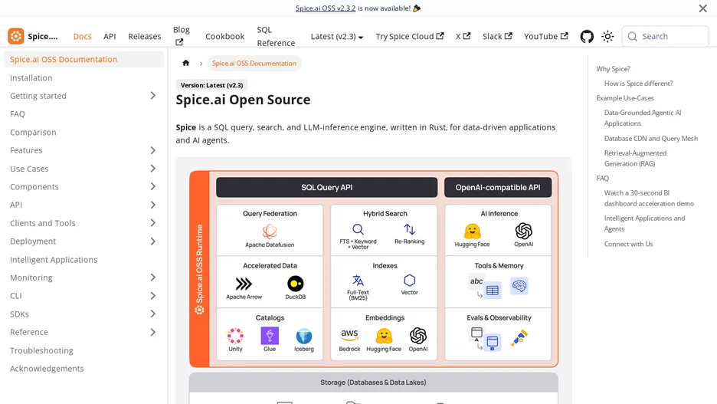
Task: Click the Full-Text (BM25) icon
Action: pyautogui.click(x=358, y=280)
